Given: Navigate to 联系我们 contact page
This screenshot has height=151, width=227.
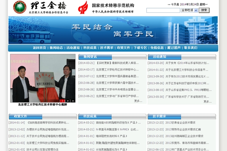Looking at the screenshot, I should tap(190, 48).
